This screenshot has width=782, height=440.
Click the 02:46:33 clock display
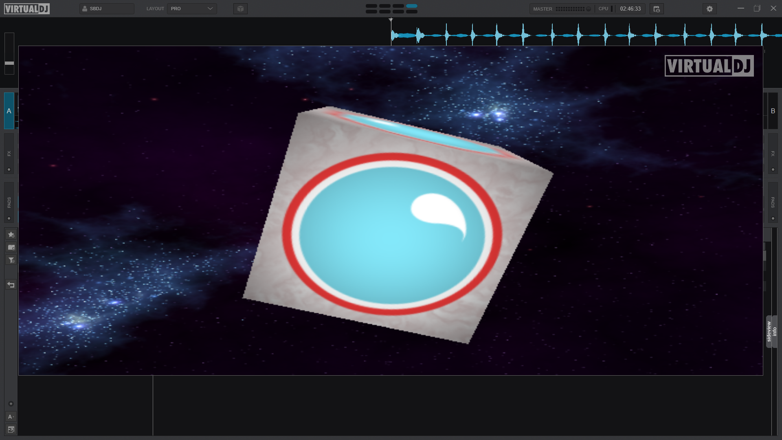[x=630, y=9]
